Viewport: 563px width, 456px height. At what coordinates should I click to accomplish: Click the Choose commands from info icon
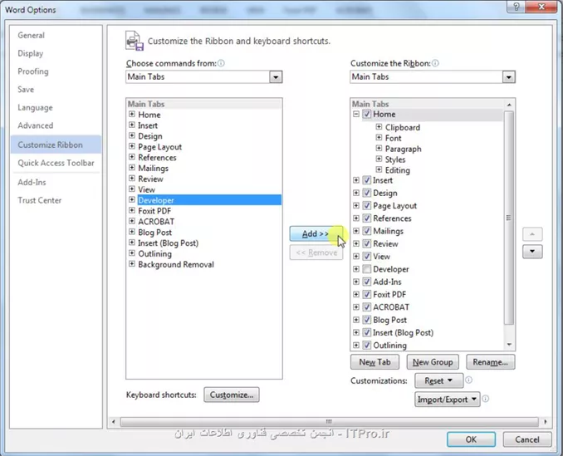tap(221, 63)
